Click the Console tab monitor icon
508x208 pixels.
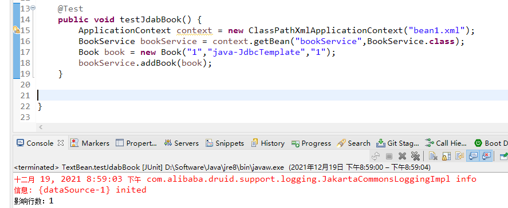tap(21, 143)
